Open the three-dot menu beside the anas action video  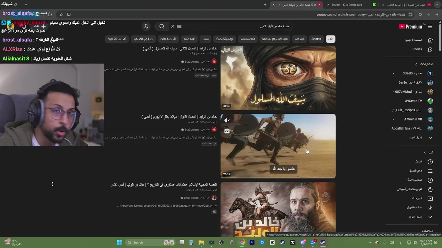52,184
